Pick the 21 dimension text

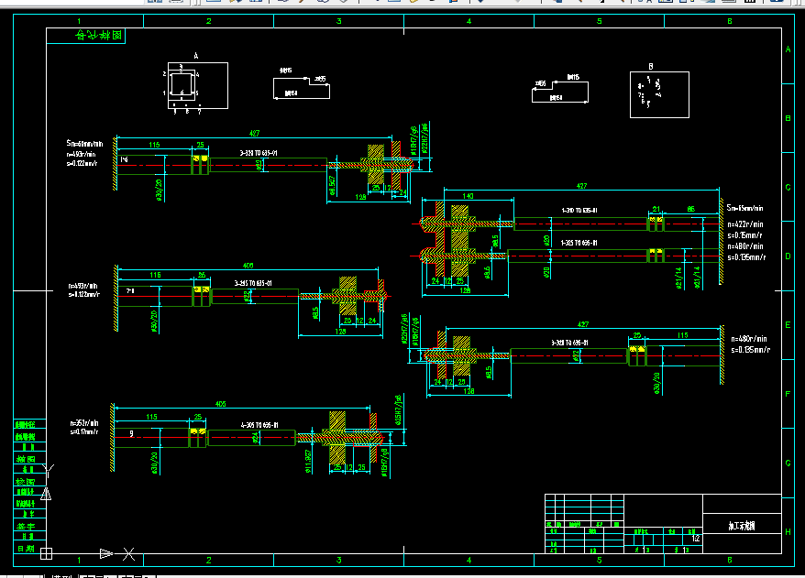pos(656,209)
